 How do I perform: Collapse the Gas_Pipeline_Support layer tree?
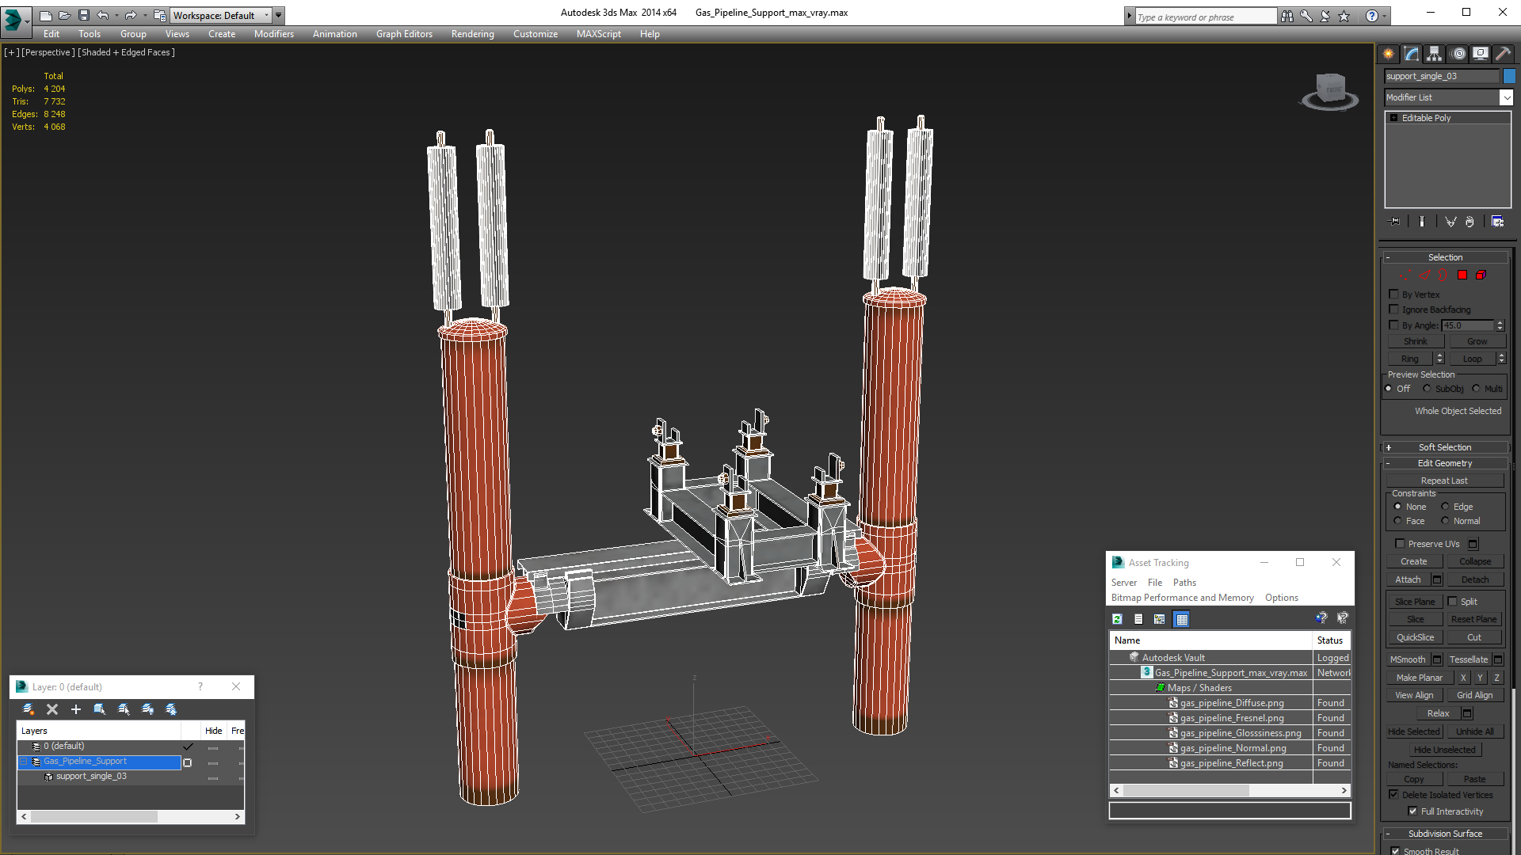click(x=24, y=762)
